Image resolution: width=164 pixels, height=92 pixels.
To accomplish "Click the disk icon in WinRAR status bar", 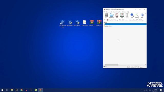I will [104, 67].
